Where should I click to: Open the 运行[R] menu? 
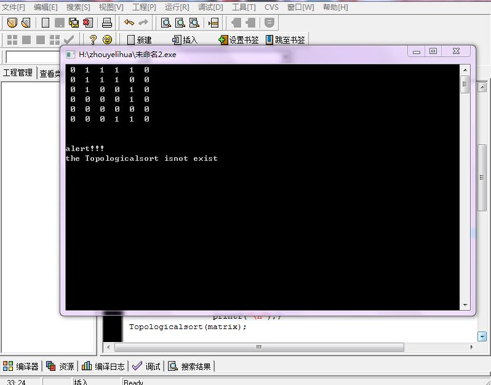coord(177,7)
